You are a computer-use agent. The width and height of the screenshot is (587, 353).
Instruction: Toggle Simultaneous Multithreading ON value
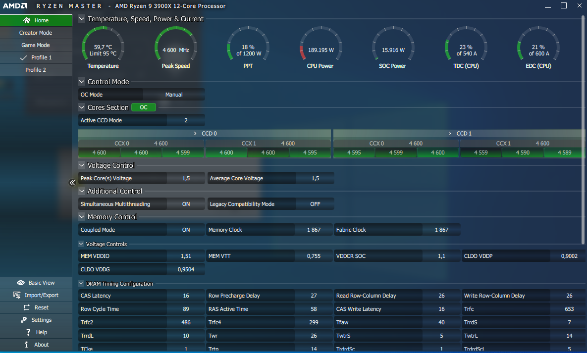pyautogui.click(x=186, y=204)
